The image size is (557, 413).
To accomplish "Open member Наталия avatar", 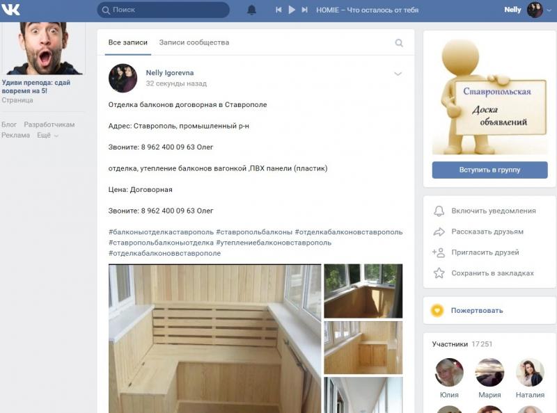I will tap(530, 372).
